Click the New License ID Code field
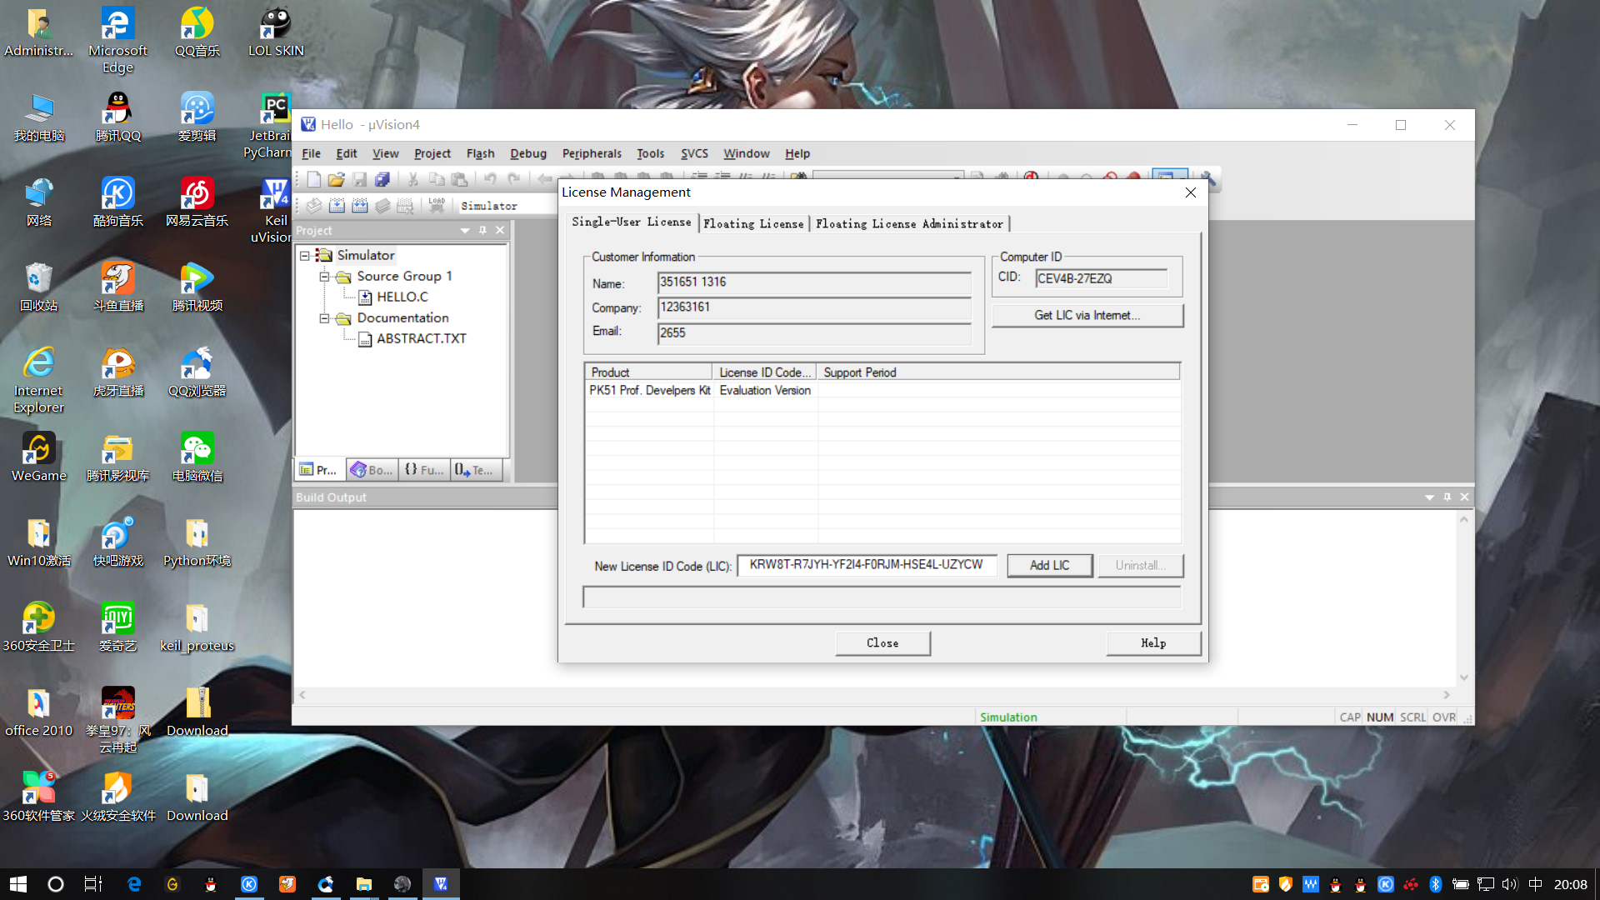This screenshot has width=1600, height=900. (866, 565)
